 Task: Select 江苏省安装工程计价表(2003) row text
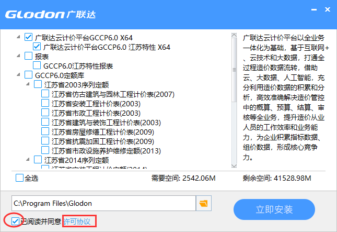tap(96, 104)
